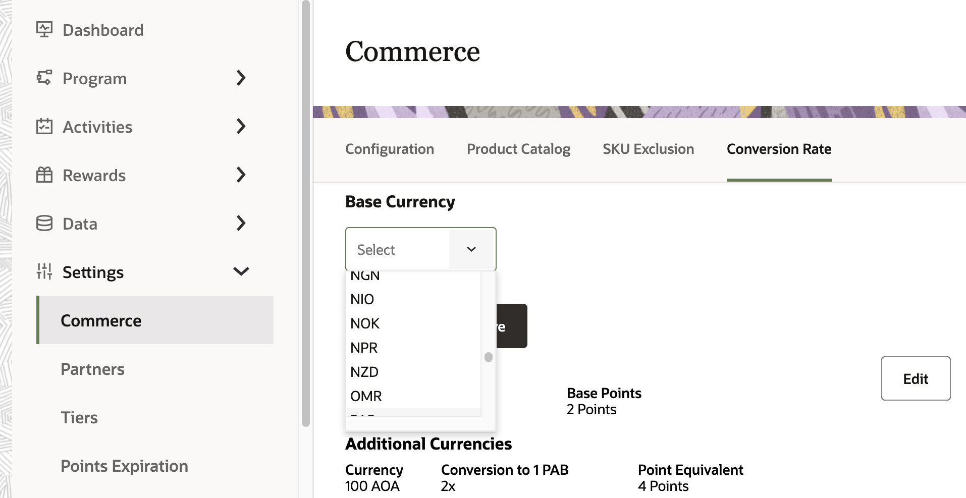Screen dimensions: 966x498
Task: Go to the SKU Exclusion tab
Action: click(x=648, y=149)
